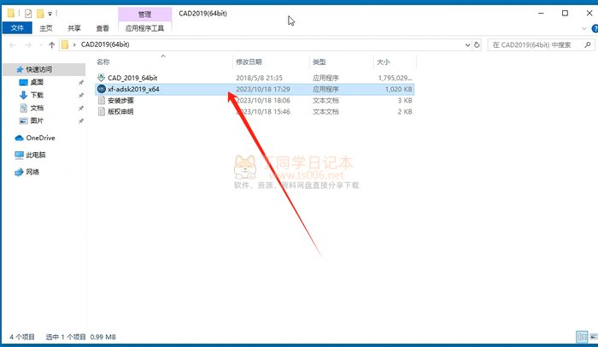Open the 文件 ribbon tab
Image resolution: width=598 pixels, height=347 pixels.
17,28
